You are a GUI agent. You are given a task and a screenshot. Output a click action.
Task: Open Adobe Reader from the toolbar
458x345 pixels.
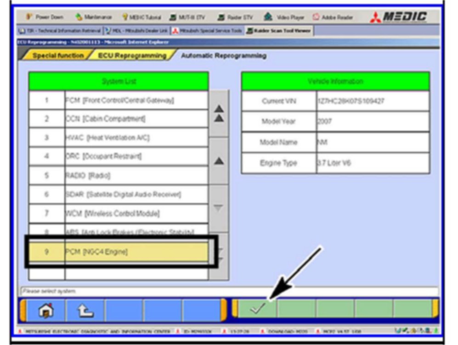tap(329, 17)
